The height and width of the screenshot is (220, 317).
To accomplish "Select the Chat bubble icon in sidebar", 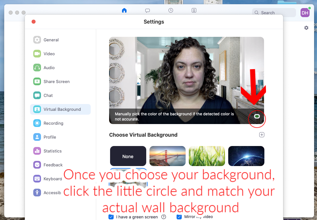I will pos(37,95).
